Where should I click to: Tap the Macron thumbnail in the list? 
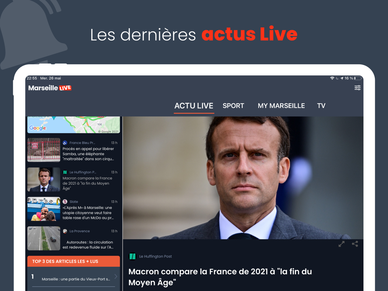tap(44, 180)
